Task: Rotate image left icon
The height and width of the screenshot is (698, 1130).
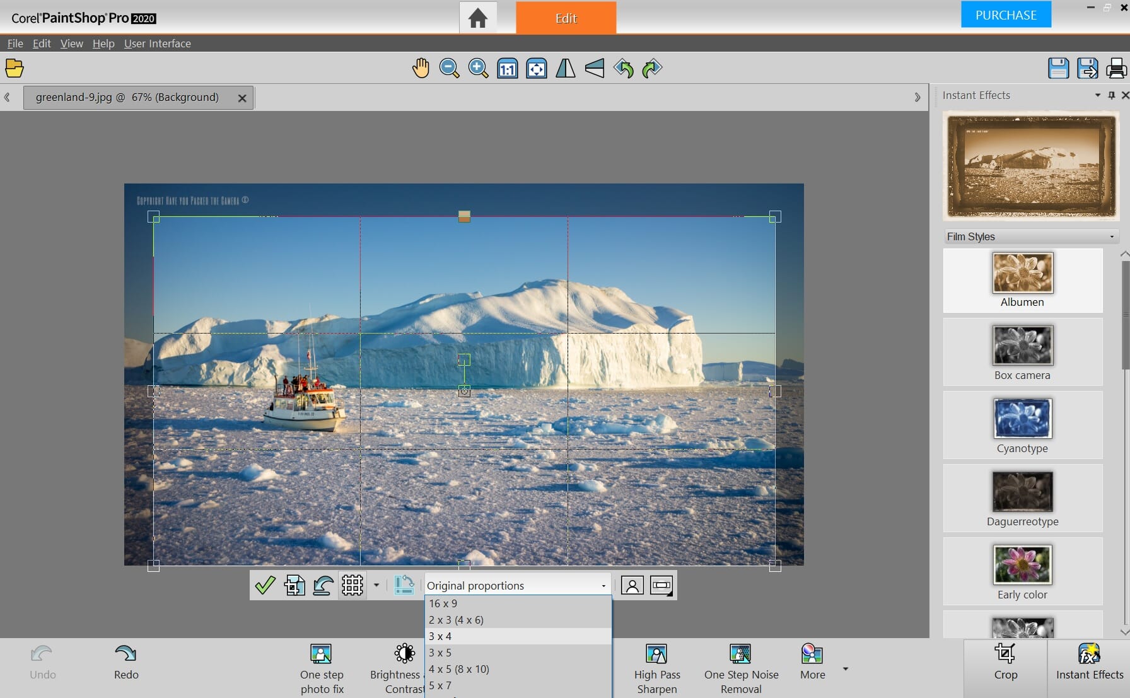Action: click(x=624, y=68)
